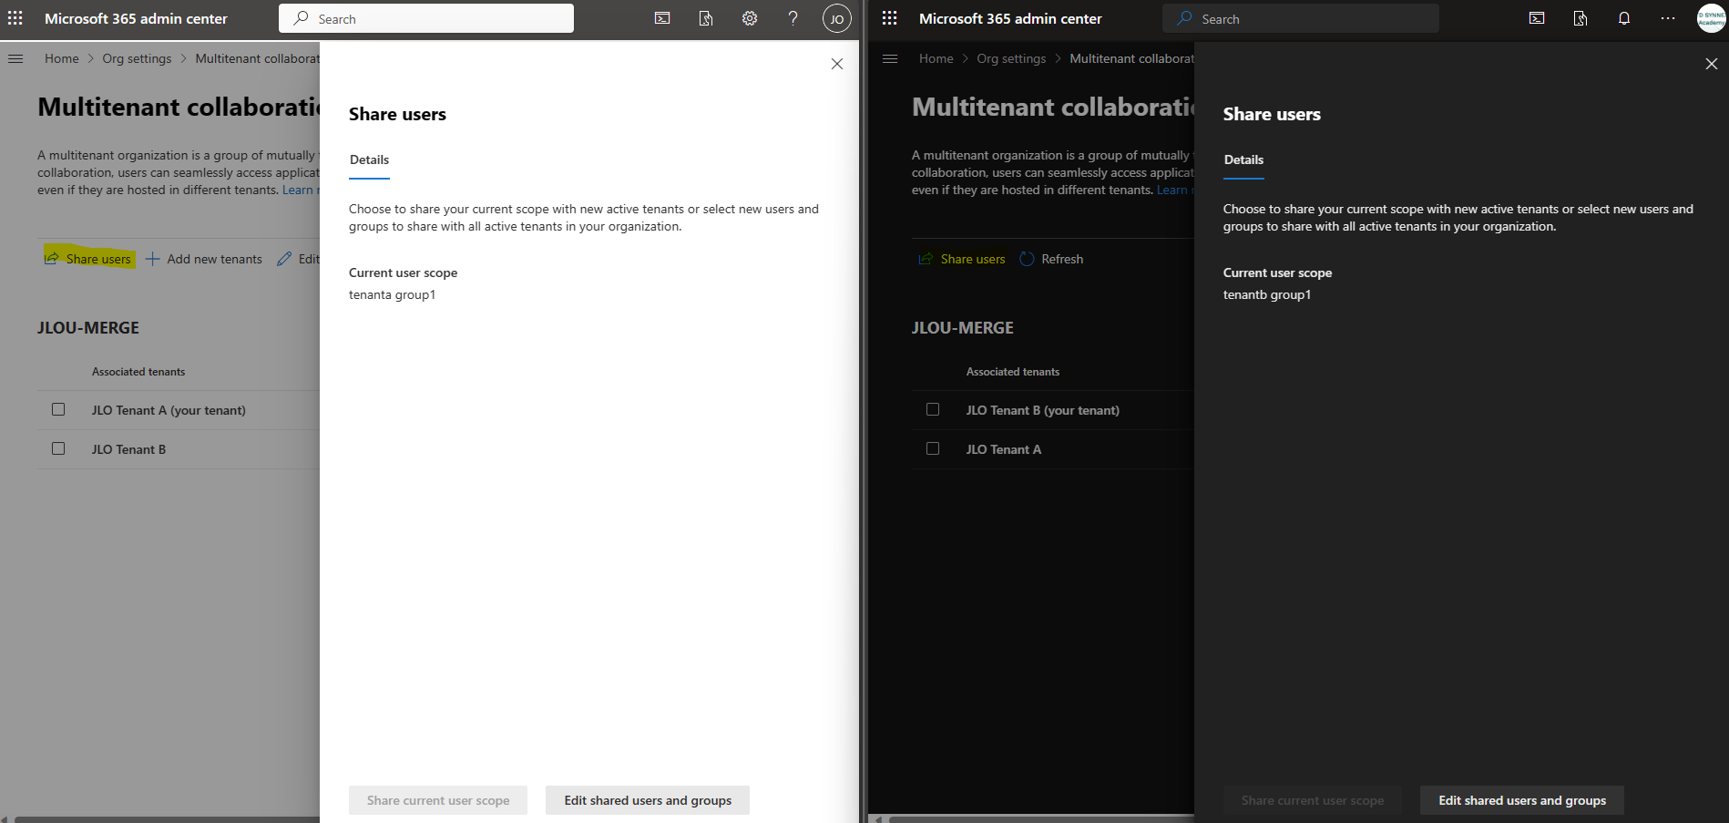Click Share current user scope in dark panel

[1313, 800]
